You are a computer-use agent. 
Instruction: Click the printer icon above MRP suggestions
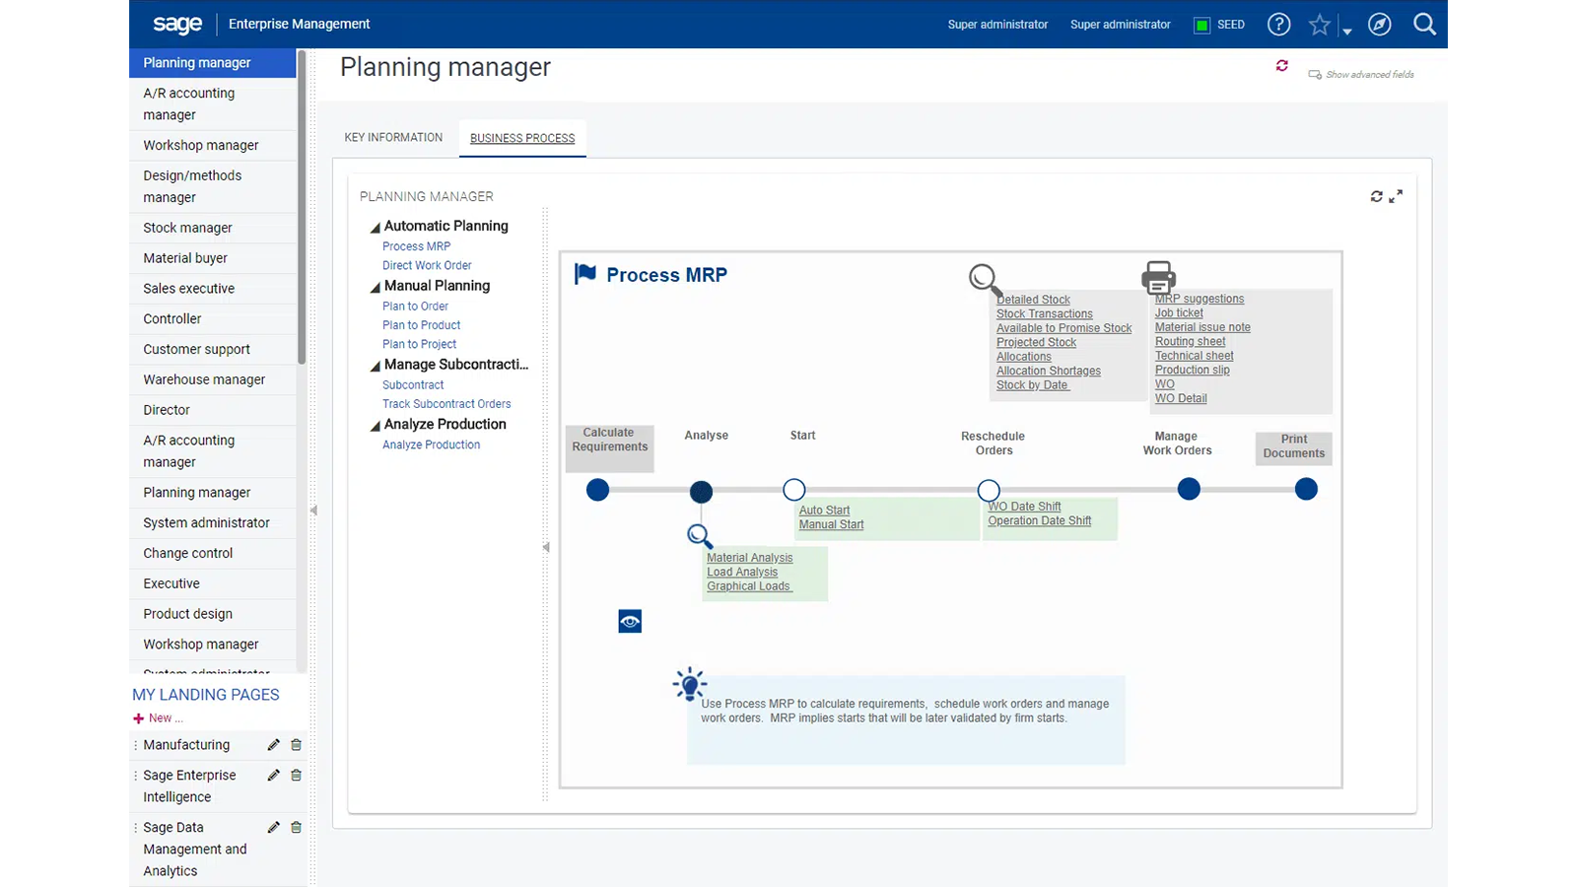pyautogui.click(x=1158, y=277)
